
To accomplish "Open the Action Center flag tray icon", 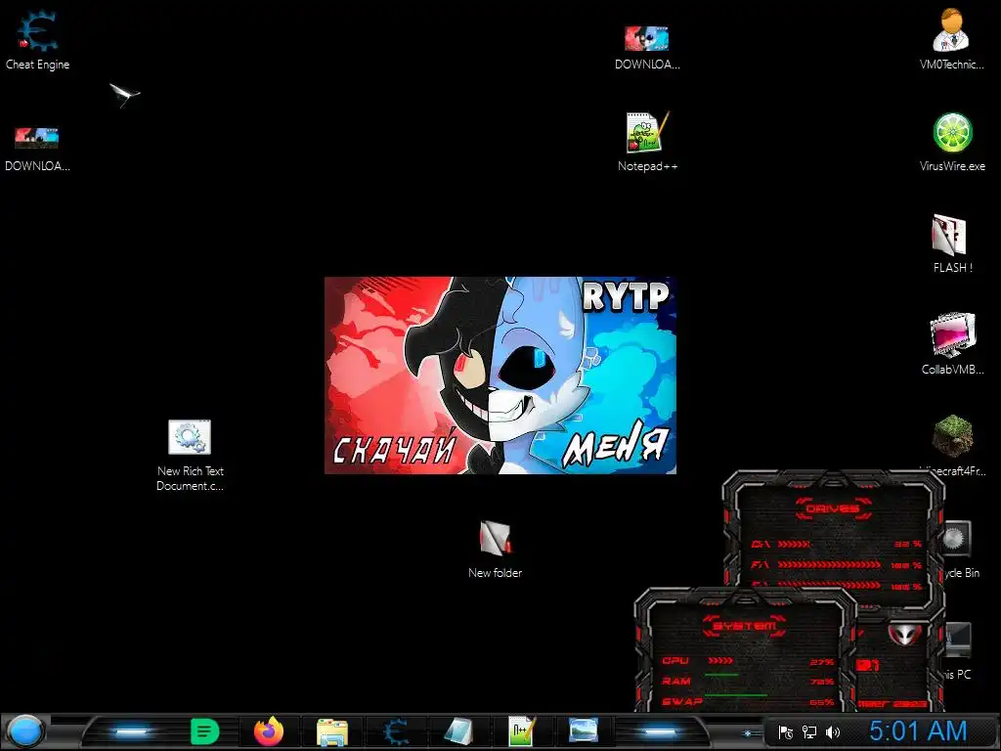I will click(785, 732).
